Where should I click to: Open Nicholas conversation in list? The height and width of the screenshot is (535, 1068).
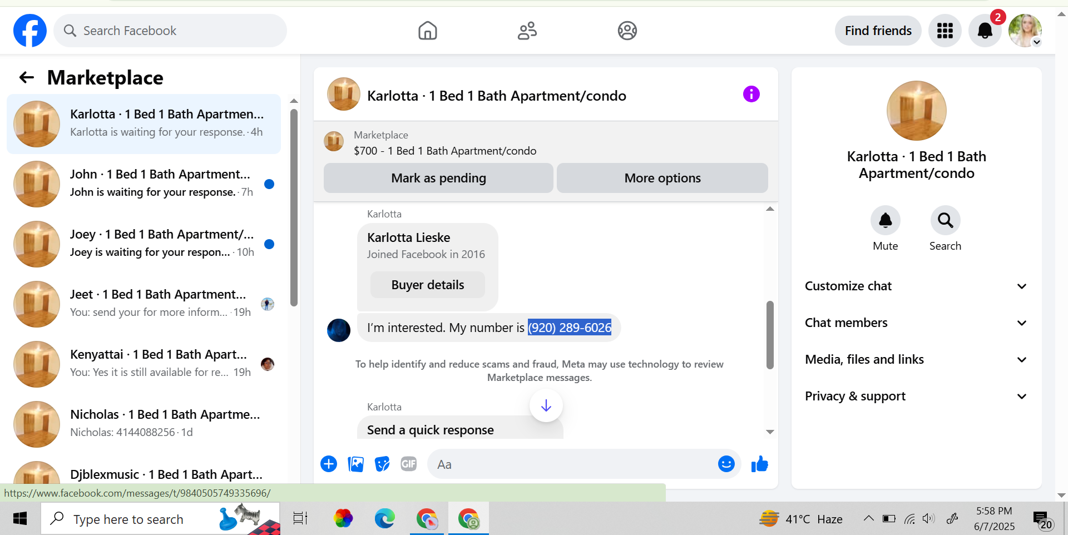[x=144, y=424]
